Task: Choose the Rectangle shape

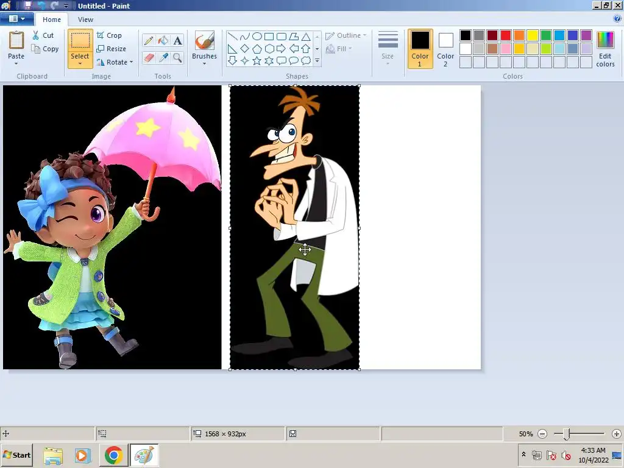Action: point(269,37)
